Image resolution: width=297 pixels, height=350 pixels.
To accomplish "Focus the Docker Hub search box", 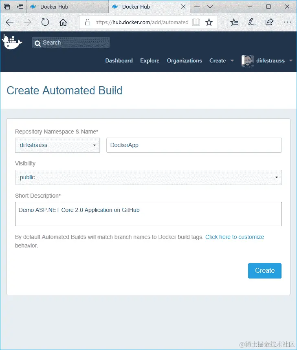I will [71, 42].
